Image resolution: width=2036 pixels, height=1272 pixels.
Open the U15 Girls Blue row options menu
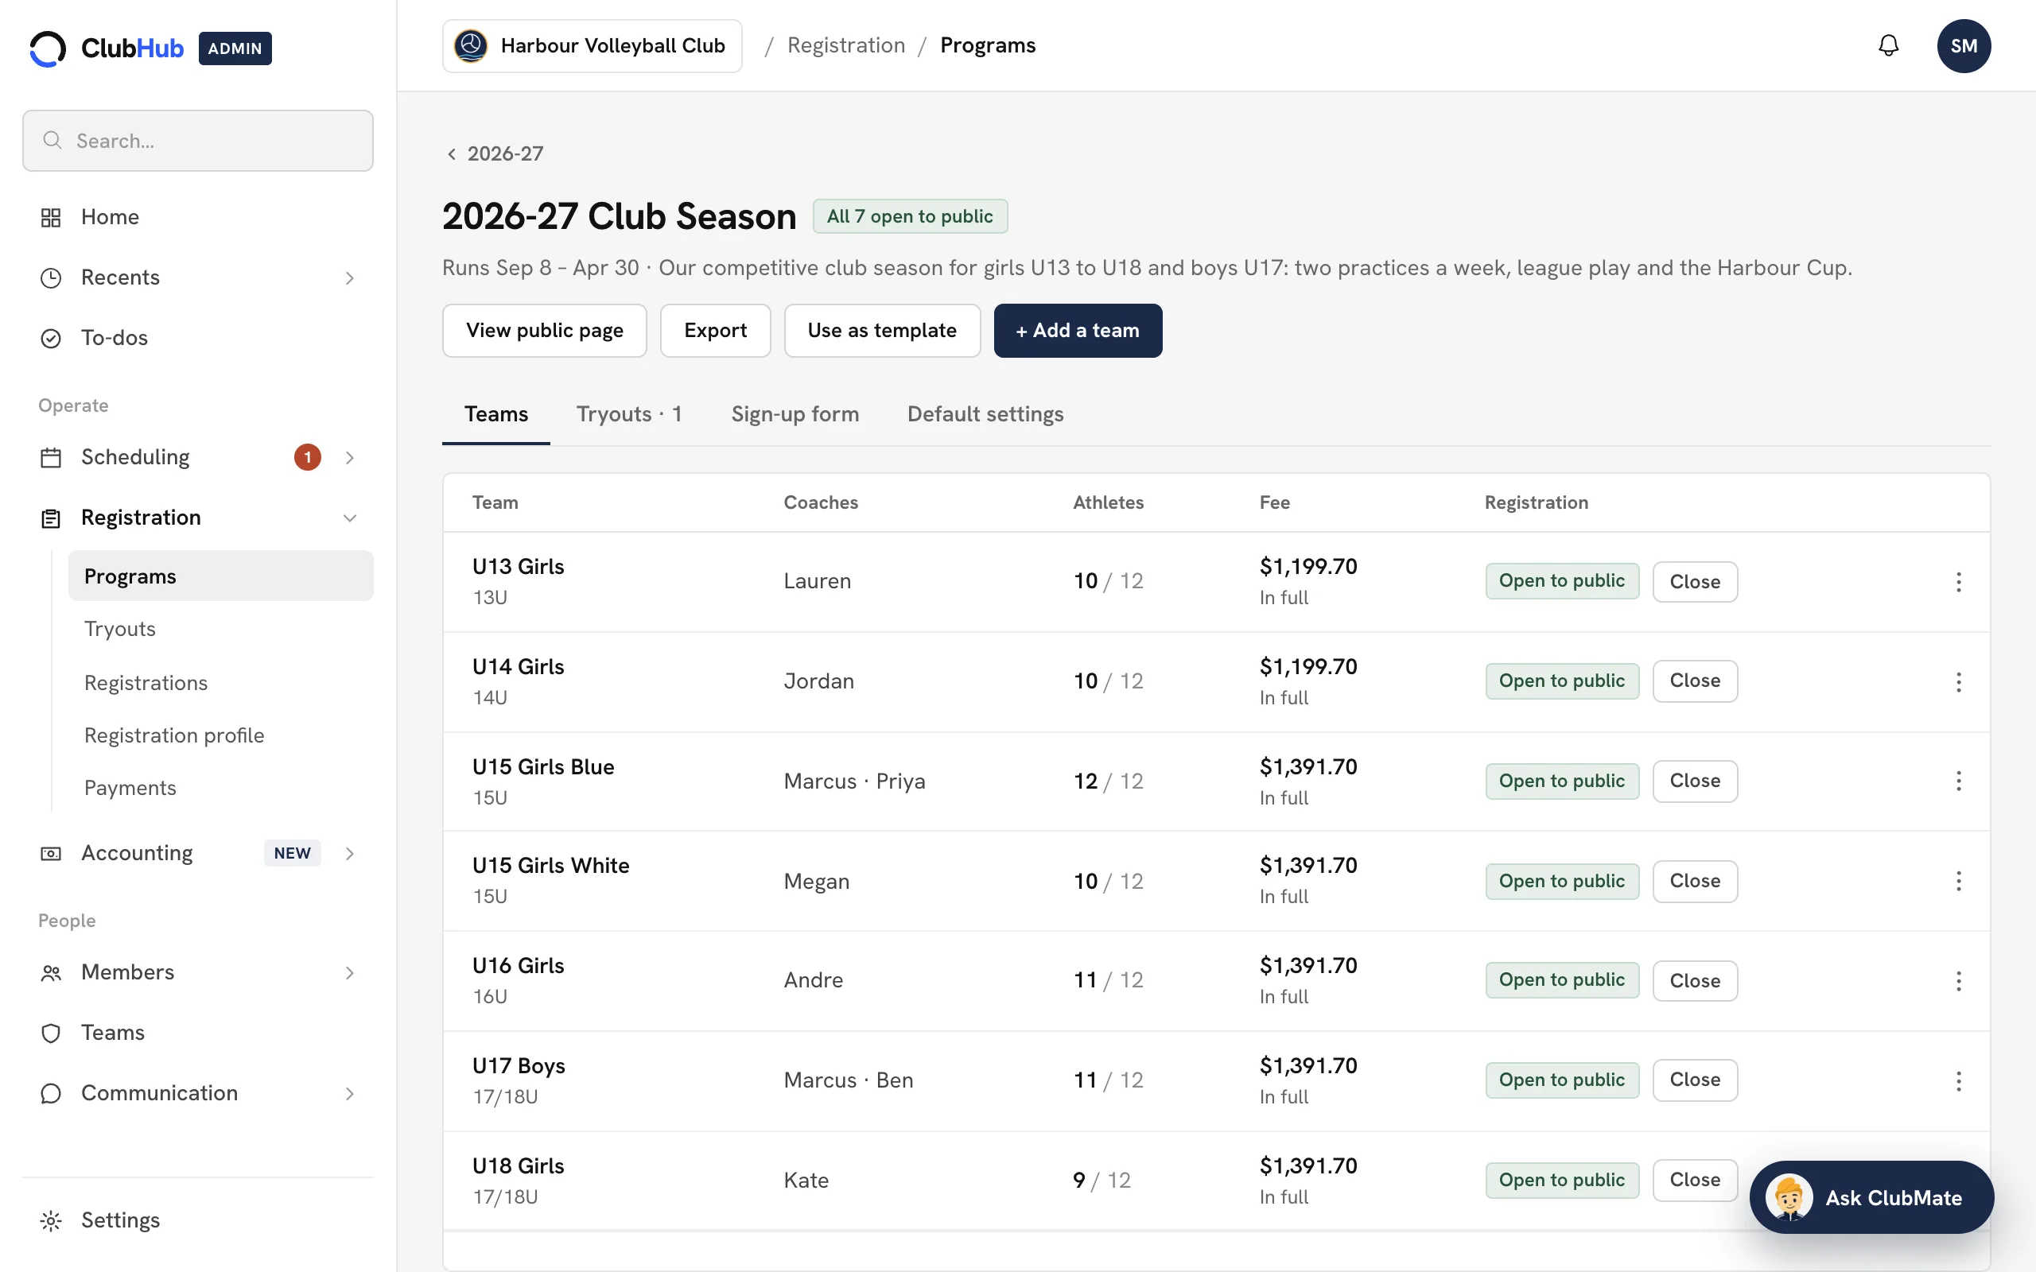click(x=1959, y=781)
